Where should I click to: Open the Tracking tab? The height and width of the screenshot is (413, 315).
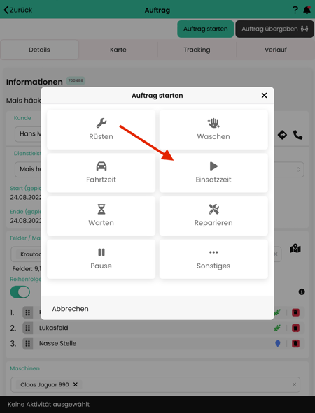197,50
